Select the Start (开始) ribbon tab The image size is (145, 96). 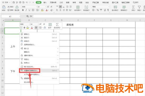pyautogui.click(x=38, y=2)
